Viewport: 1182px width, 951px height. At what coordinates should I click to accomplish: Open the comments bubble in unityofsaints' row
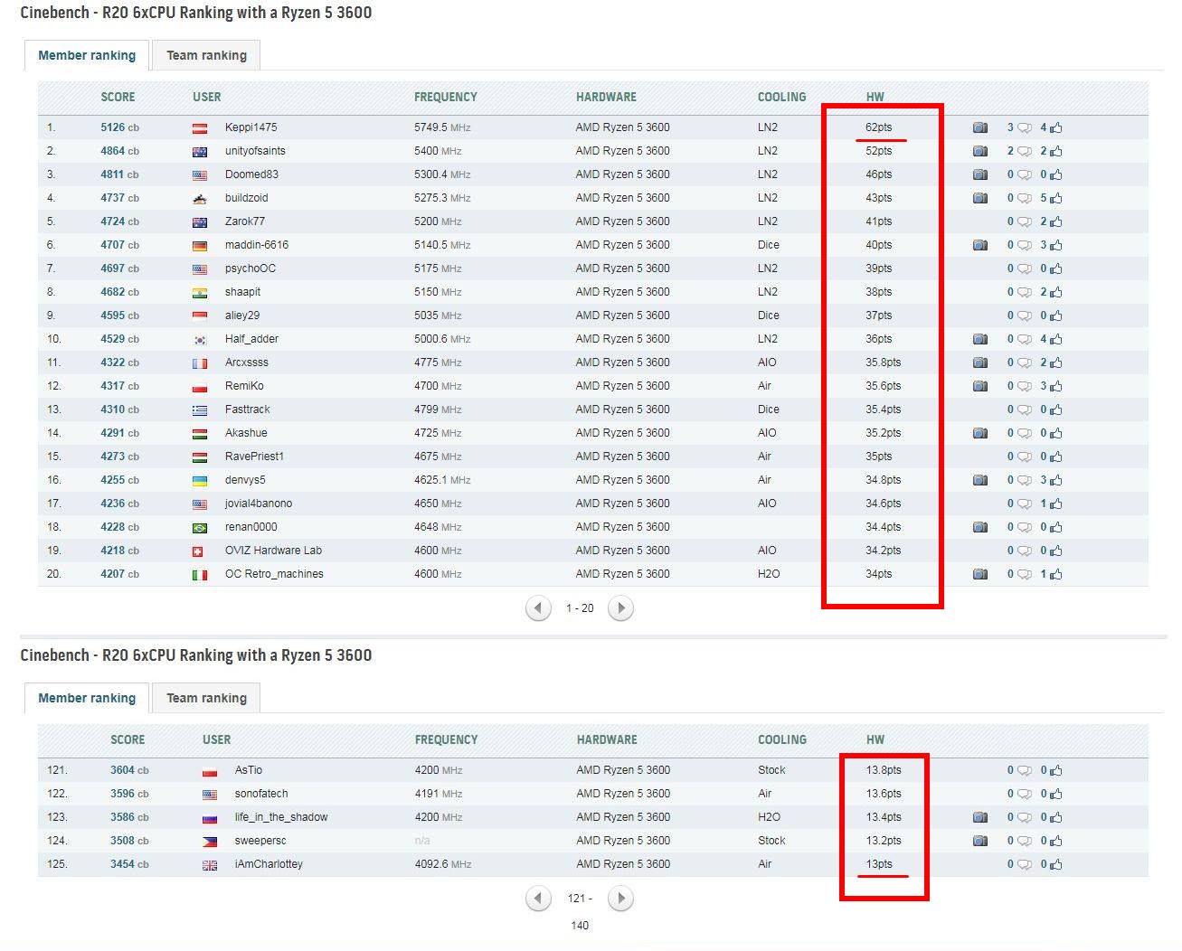(1025, 152)
